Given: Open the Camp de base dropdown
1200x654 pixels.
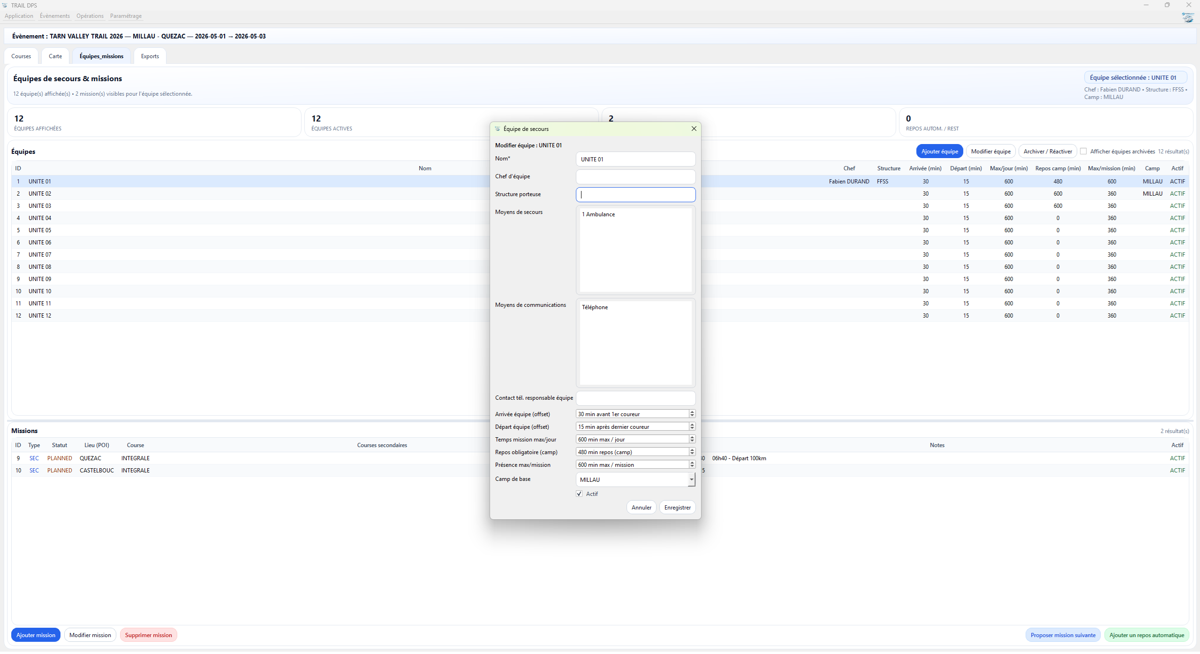Looking at the screenshot, I should coord(691,479).
